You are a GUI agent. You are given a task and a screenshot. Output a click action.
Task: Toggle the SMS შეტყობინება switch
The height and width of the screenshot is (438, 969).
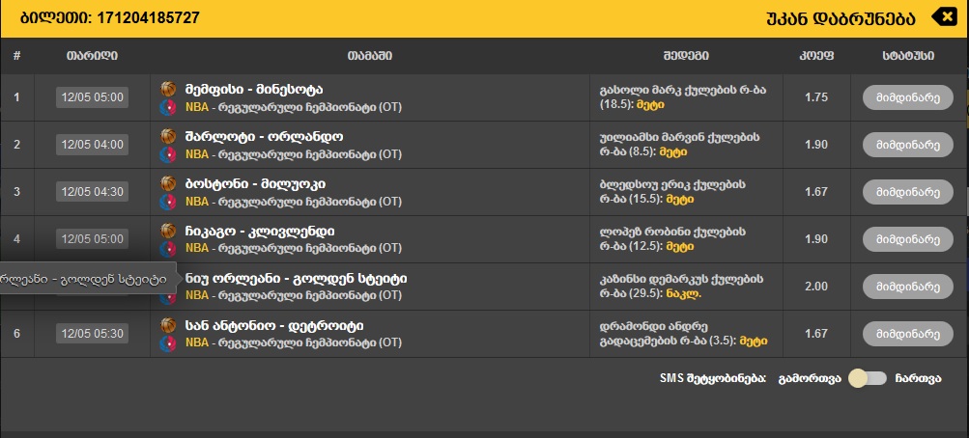tap(867, 378)
